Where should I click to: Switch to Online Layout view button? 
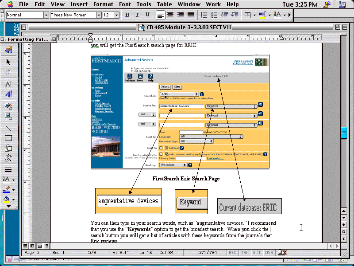[x=32, y=246]
